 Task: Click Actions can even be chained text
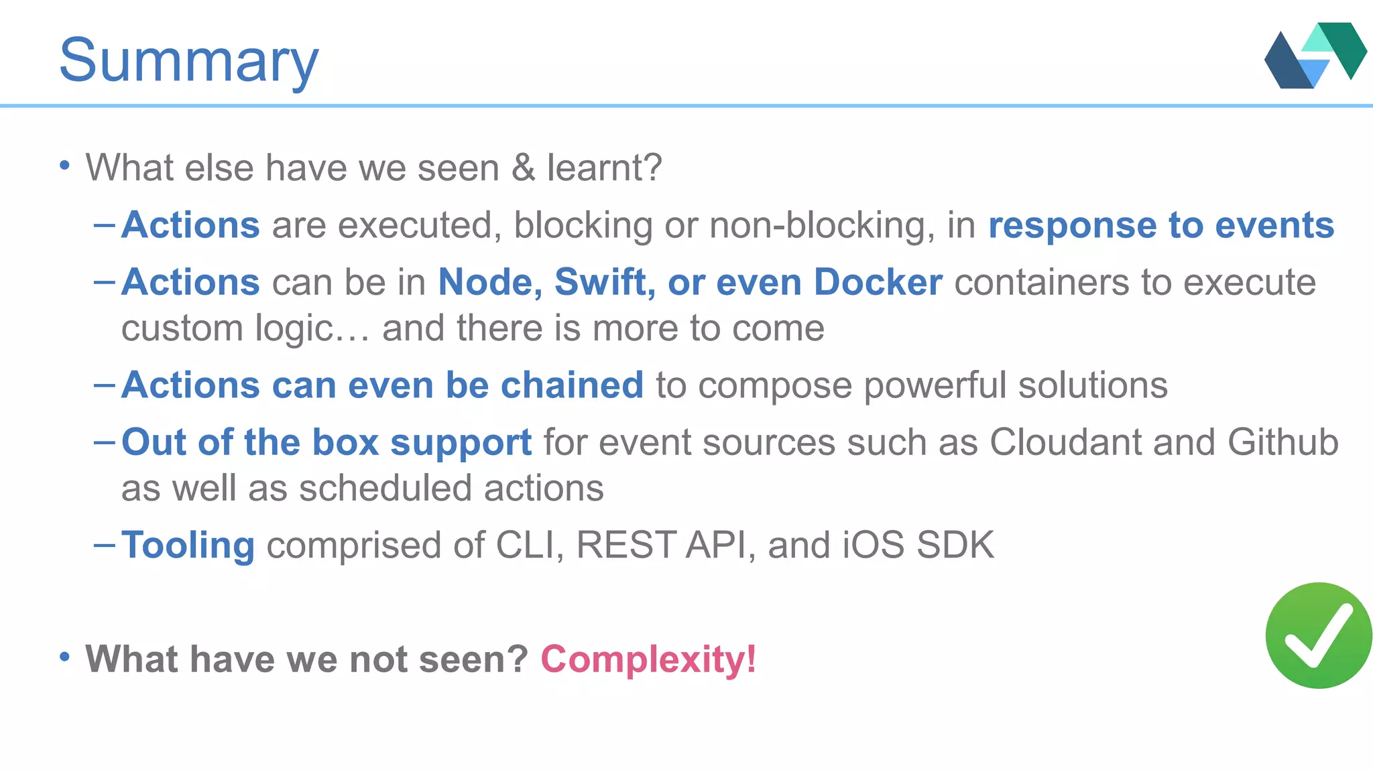(x=382, y=385)
